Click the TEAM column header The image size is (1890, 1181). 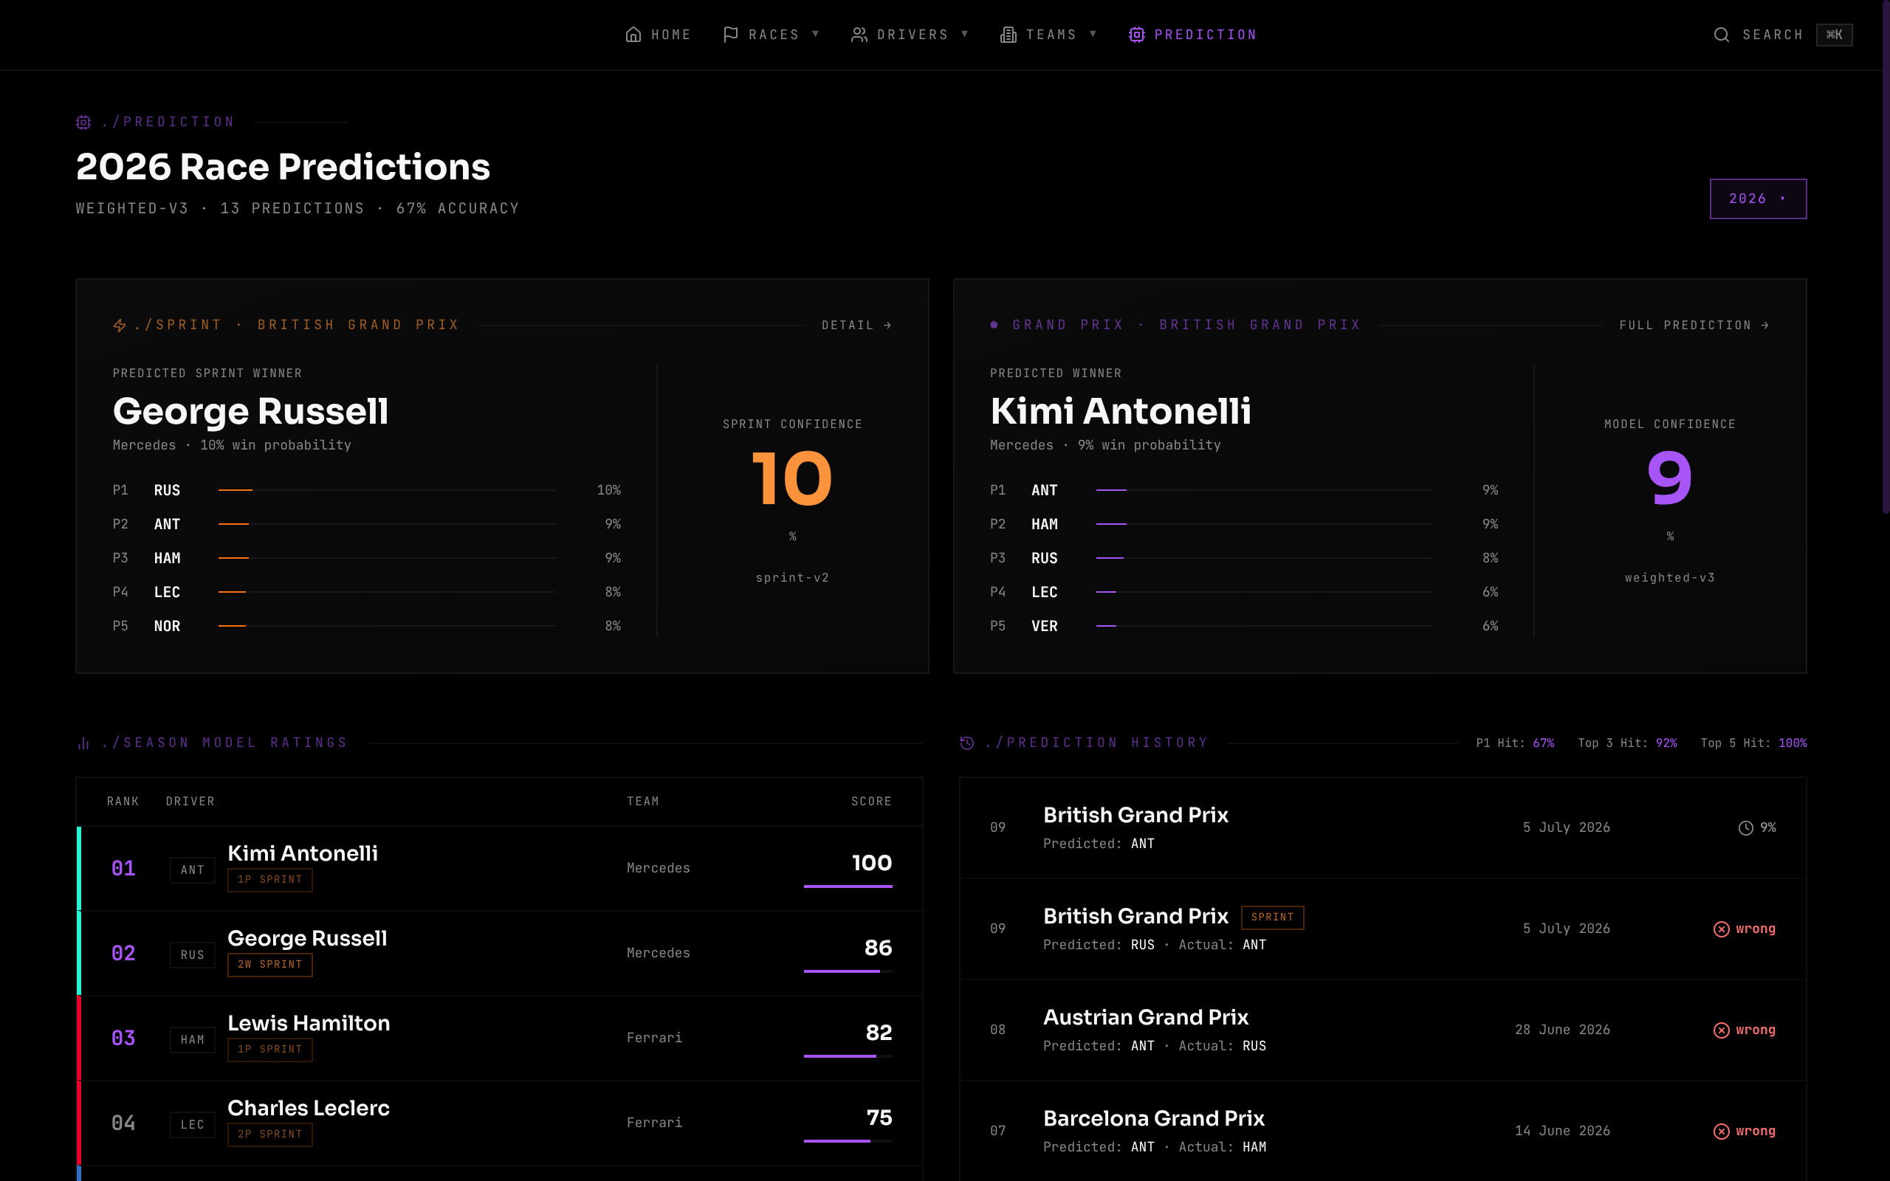643,802
